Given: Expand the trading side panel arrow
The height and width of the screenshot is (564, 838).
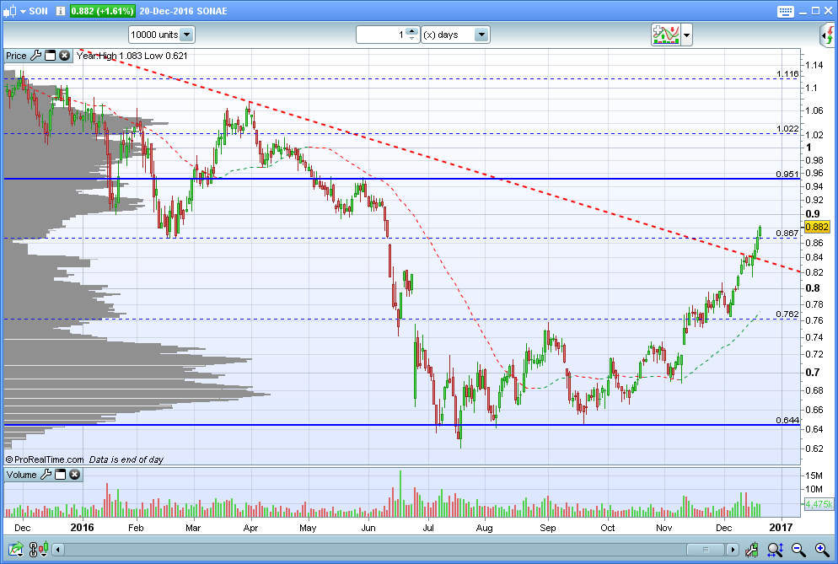Looking at the screenshot, I should pos(828,35).
